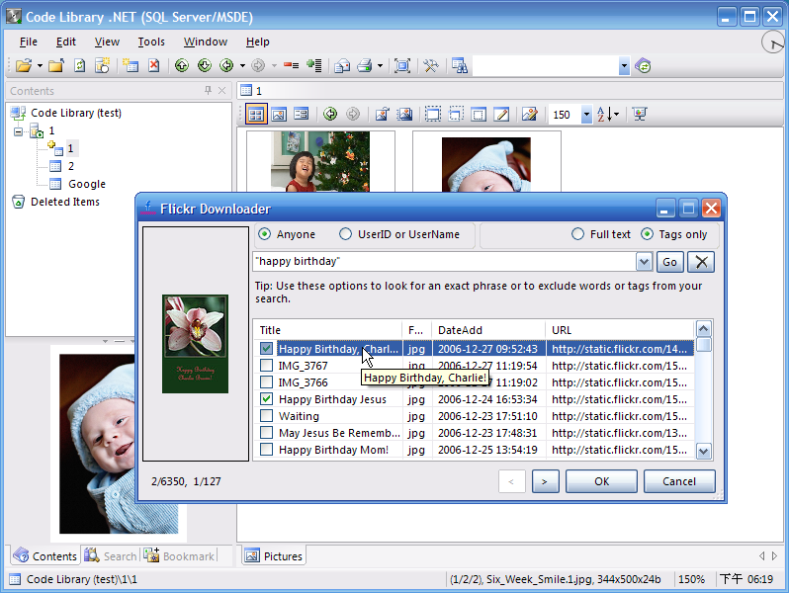
Task: Check the Waiting row checkbox
Action: pos(266,416)
